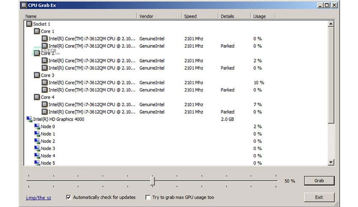Screen dimensions: 358x207
Task: Click the Node 4 display icon
Action: 37,156
